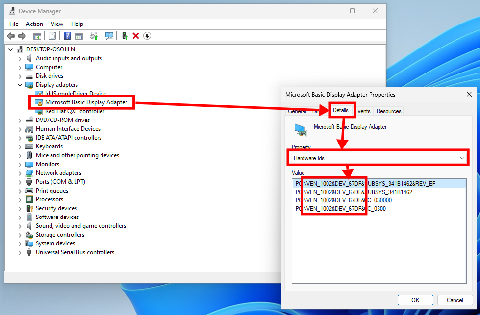Select the IddSampleDriver Device entry
This screenshot has height=315, width=480.
click(x=76, y=93)
